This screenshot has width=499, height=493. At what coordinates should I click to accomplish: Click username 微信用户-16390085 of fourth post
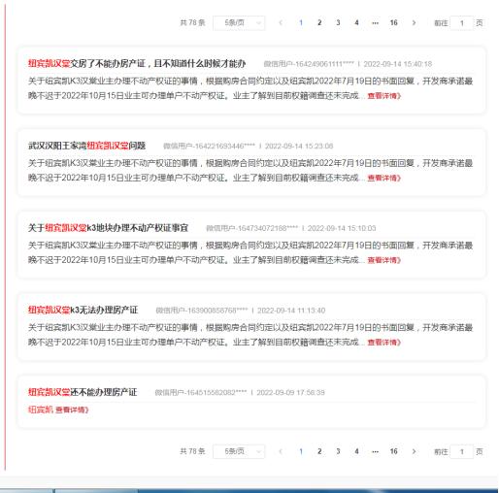pos(202,311)
